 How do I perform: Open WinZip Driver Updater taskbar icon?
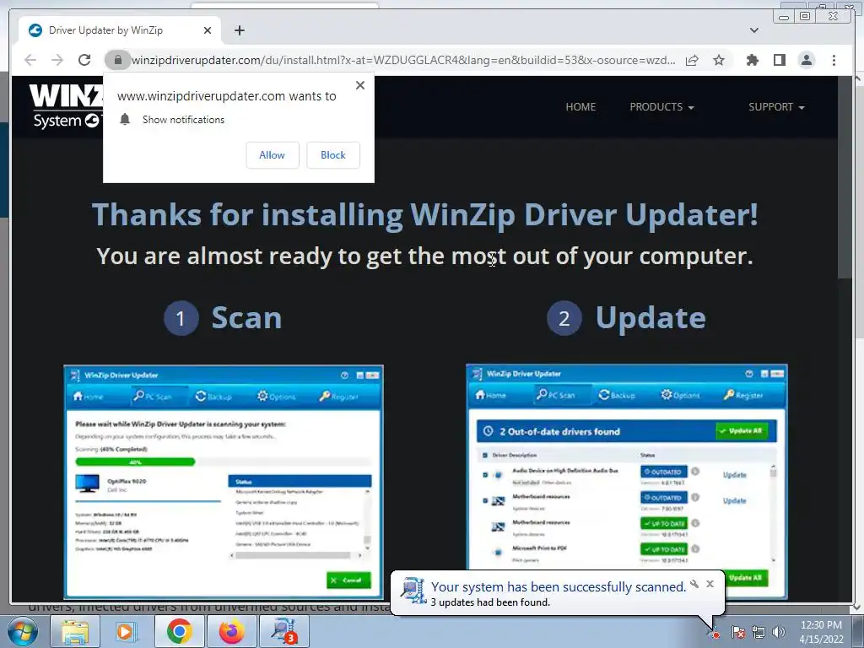point(283,631)
